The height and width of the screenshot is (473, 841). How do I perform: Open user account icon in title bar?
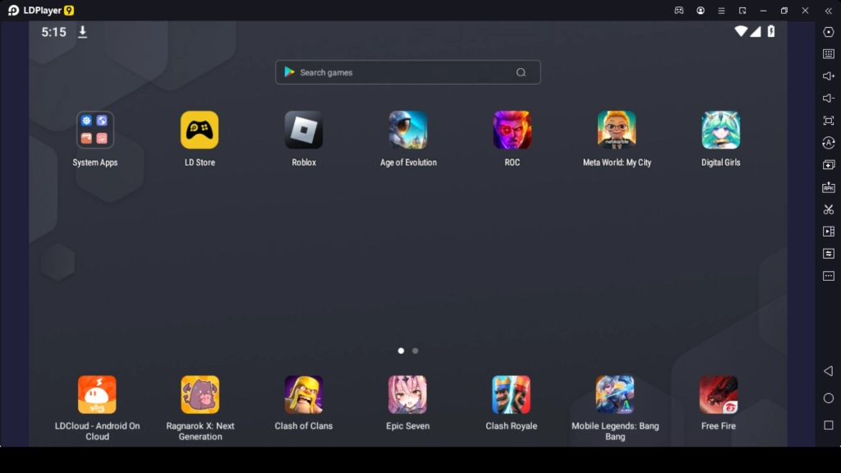(701, 10)
